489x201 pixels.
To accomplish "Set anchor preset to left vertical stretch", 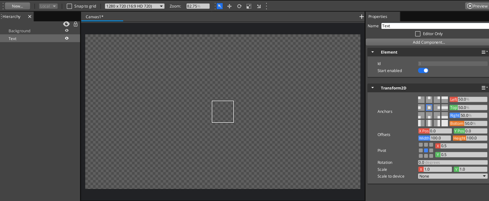I will [421, 123].
